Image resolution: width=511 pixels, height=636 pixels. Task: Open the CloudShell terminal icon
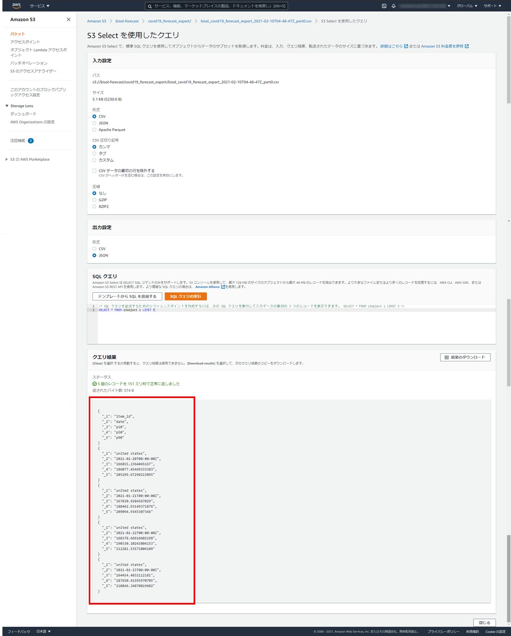point(384,6)
